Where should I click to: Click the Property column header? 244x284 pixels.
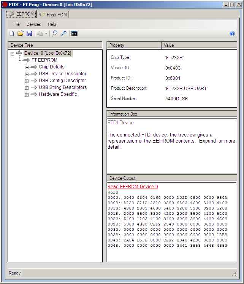(x=133, y=45)
